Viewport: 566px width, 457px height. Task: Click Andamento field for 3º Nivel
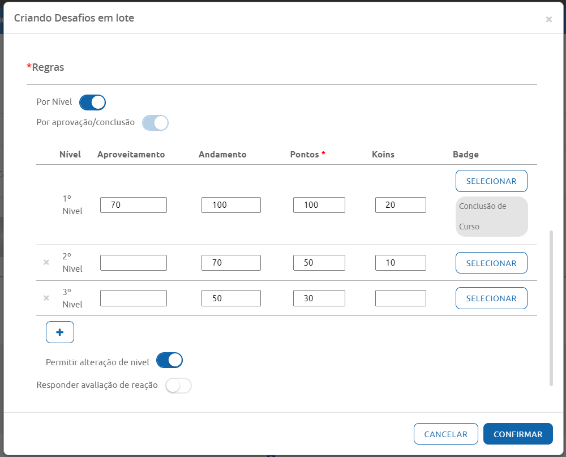(231, 298)
